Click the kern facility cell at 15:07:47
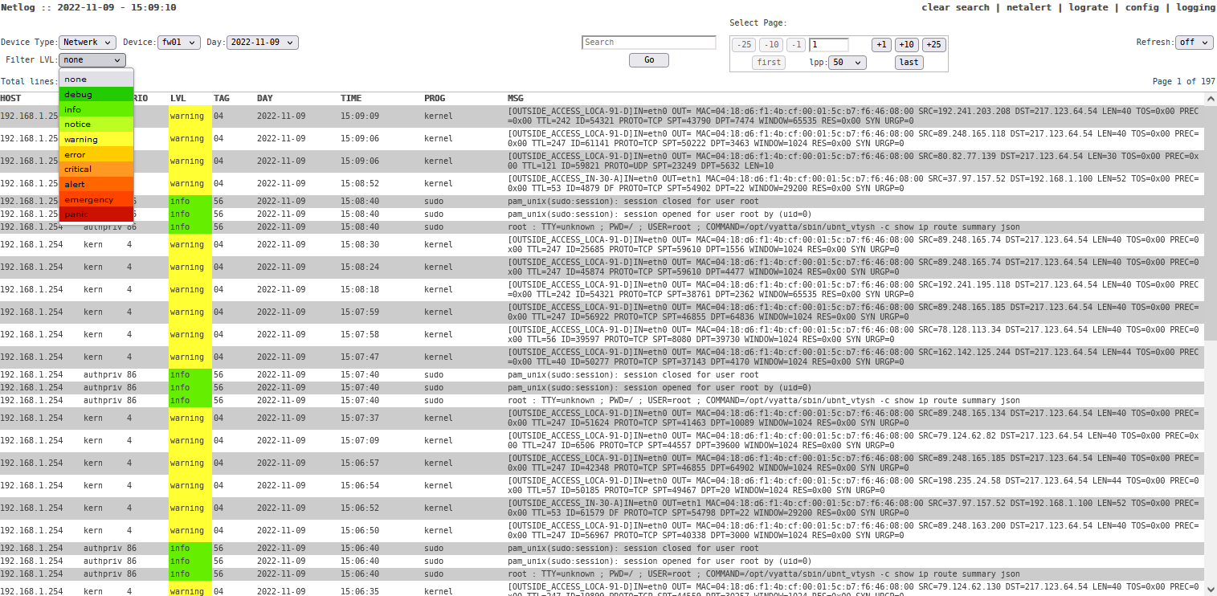1217x596 pixels. 93,357
